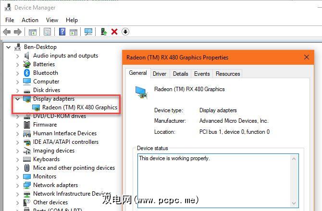Viewport: 322px width, 211px height.
Task: Click the Device Manager title bar icon
Action: point(8,7)
